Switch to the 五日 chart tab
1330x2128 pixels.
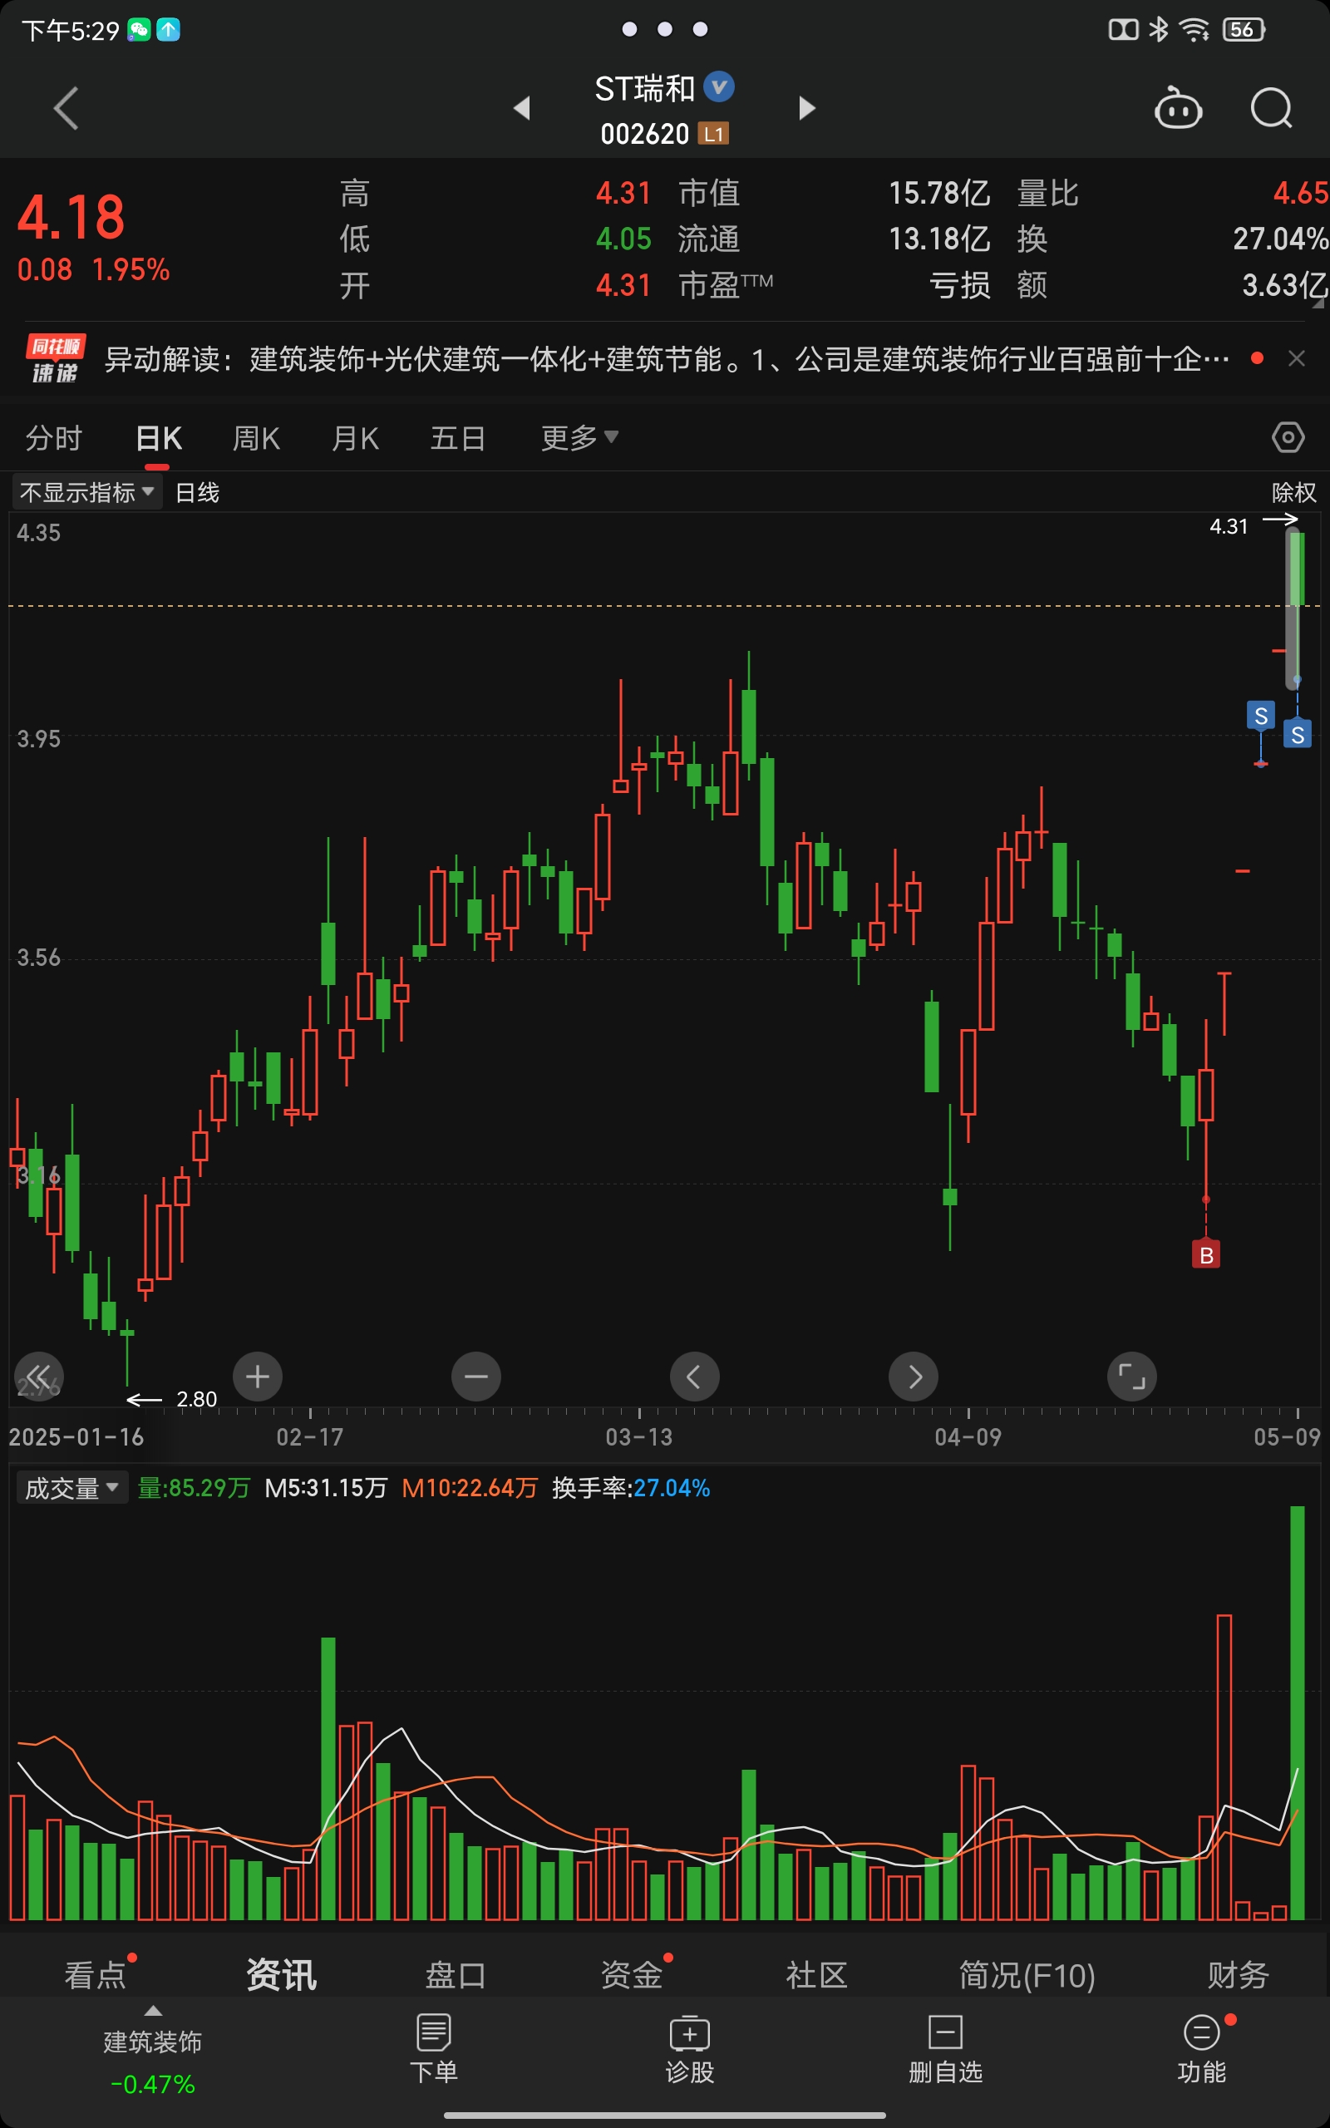(x=457, y=438)
